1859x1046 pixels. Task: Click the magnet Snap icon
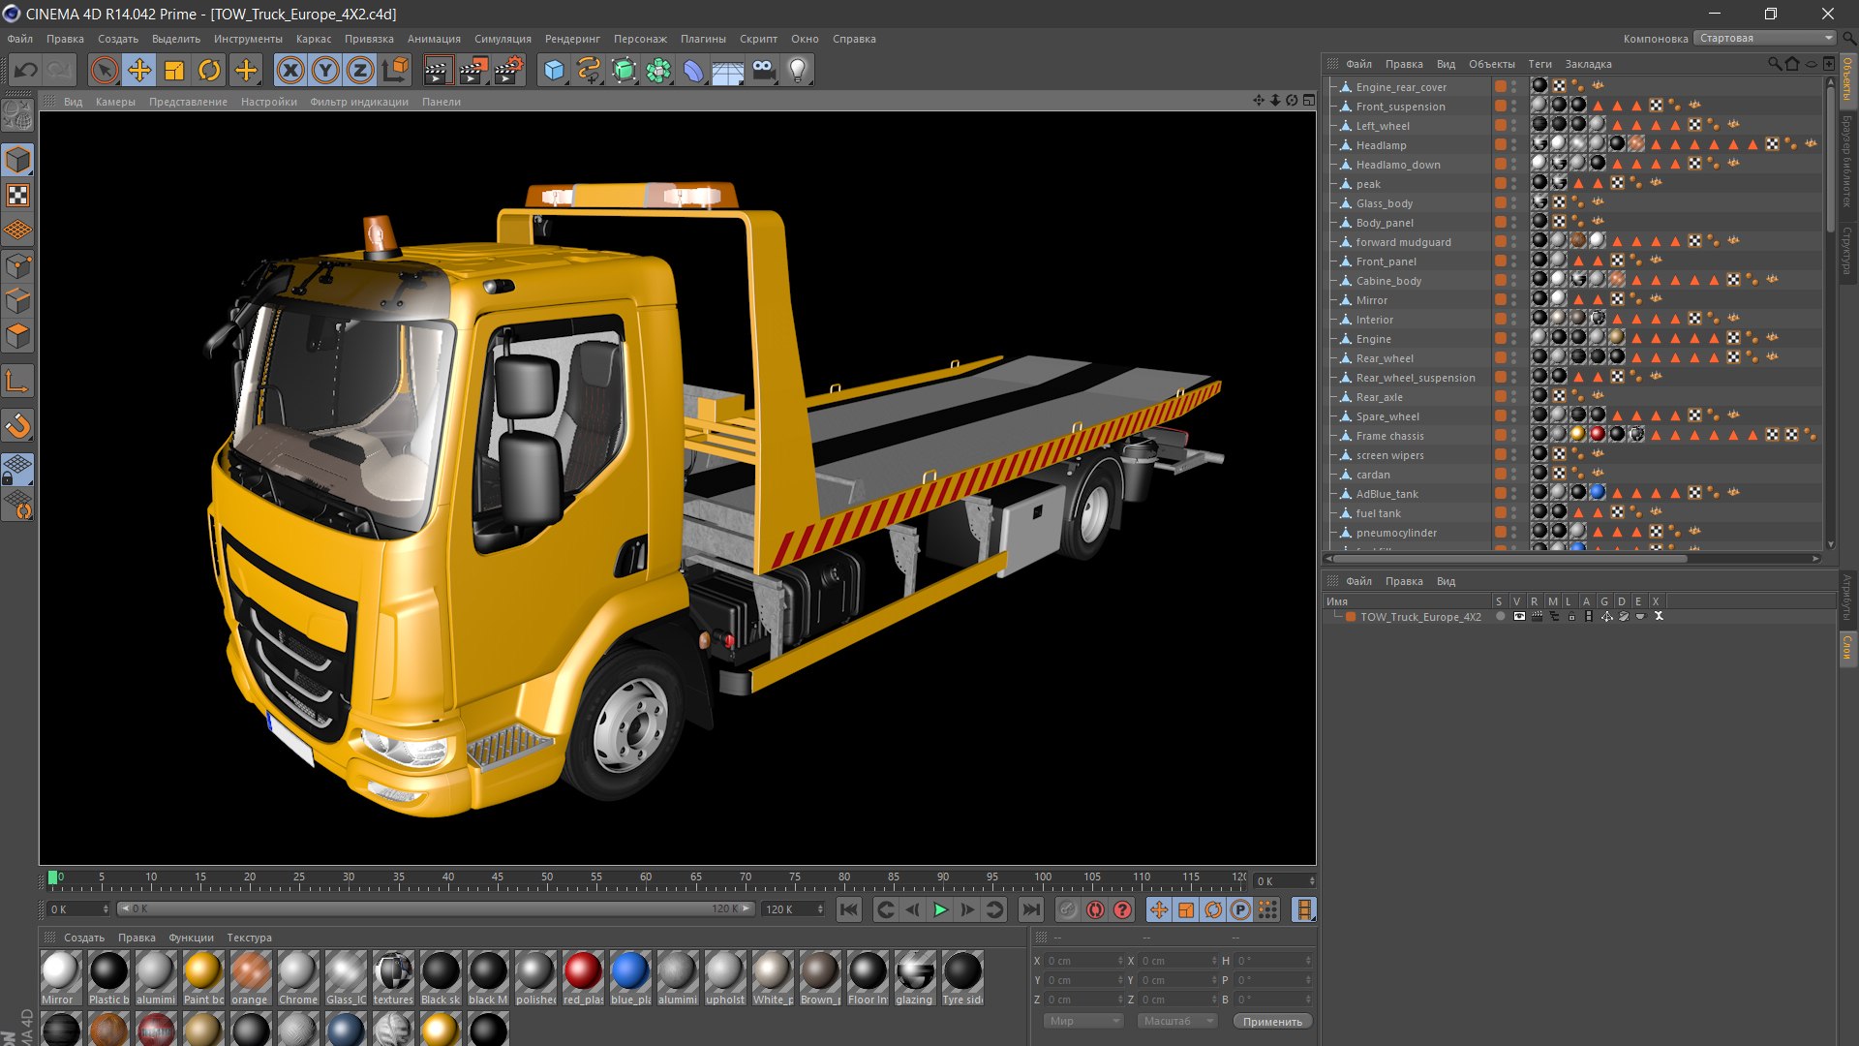click(18, 426)
